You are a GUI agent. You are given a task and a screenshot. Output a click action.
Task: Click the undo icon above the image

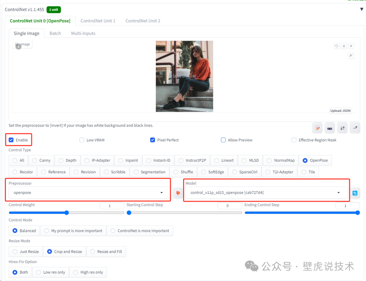coord(337,46)
